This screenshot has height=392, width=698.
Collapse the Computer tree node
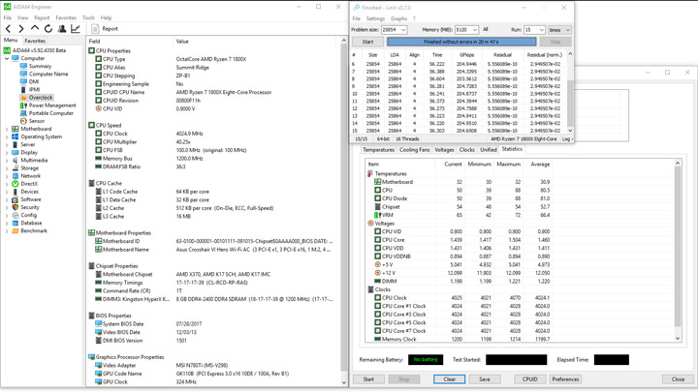point(7,58)
